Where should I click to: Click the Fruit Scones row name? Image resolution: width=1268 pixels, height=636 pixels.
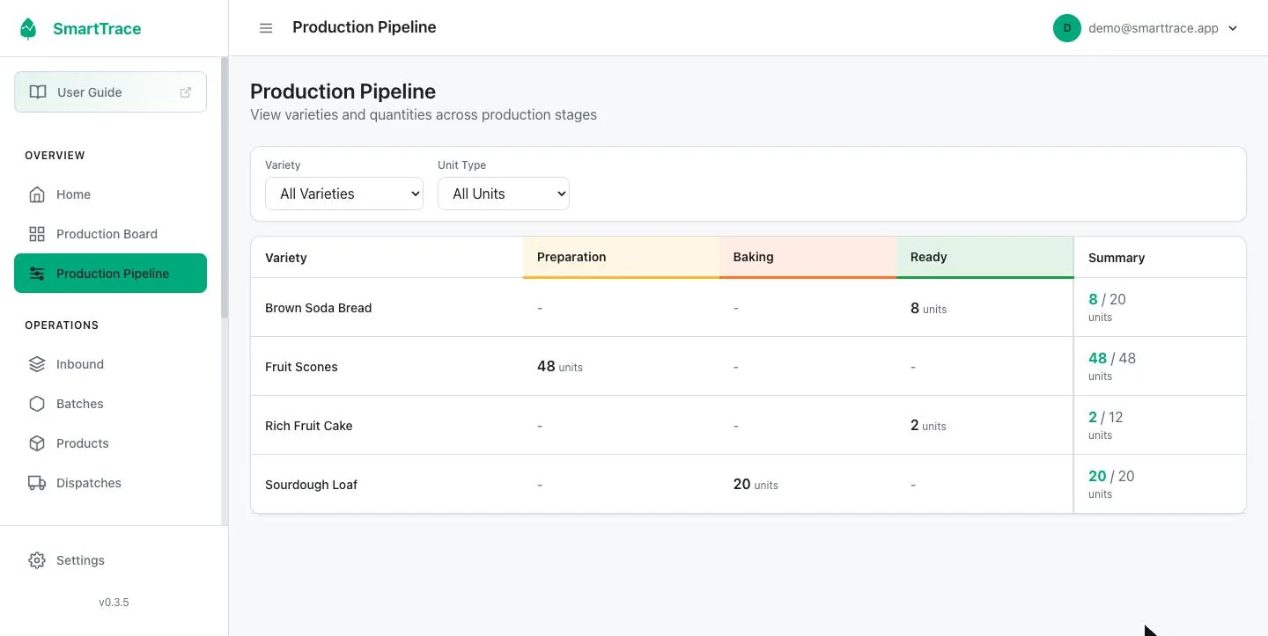click(301, 367)
